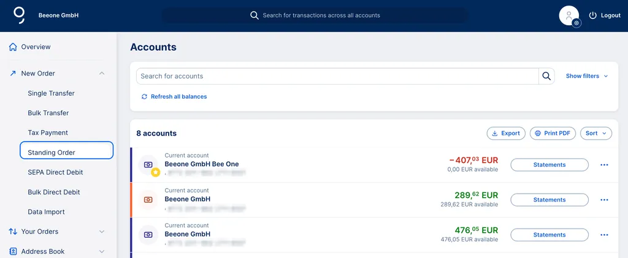Show filters dropdown
Screen dimensions: 628x258
[x=587, y=76]
